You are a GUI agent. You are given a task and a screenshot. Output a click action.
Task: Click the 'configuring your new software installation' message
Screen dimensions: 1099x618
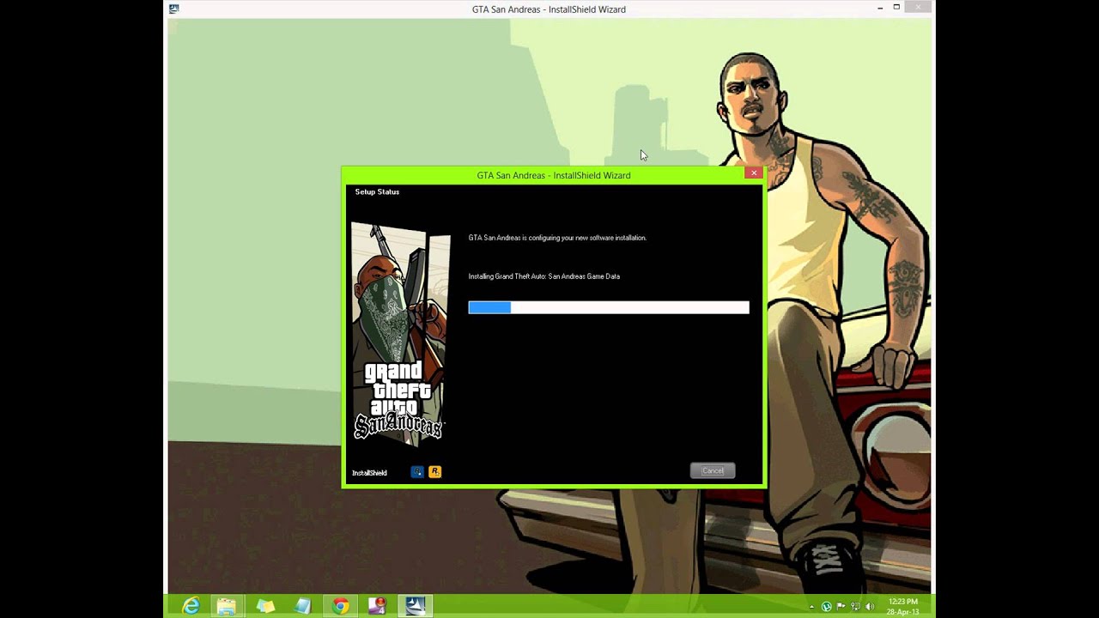coord(557,238)
